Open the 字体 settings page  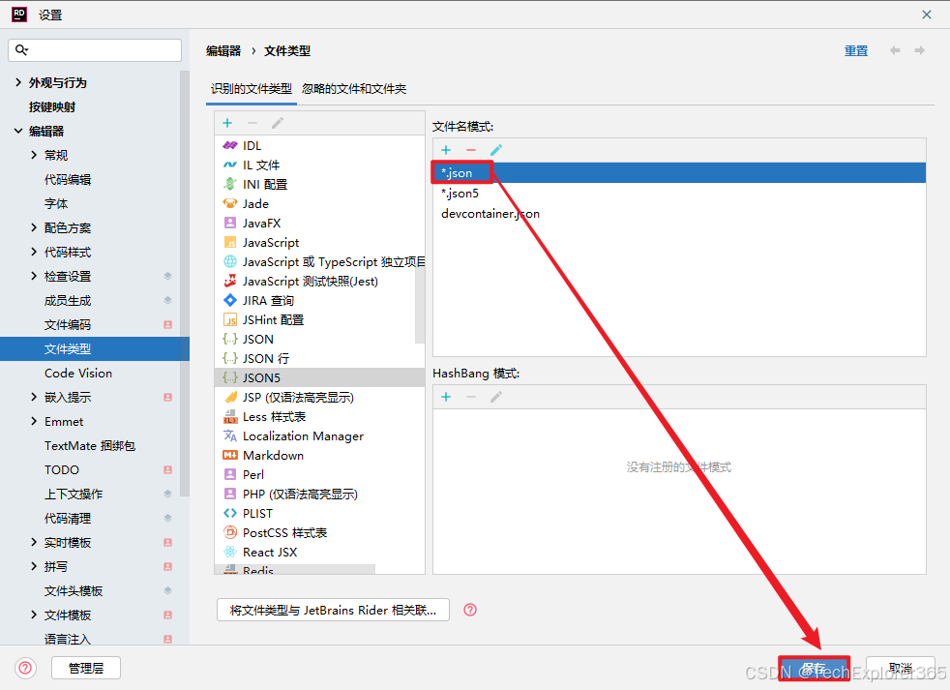(x=56, y=204)
